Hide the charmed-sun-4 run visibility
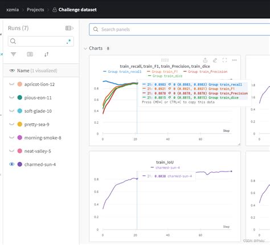 pyautogui.click(x=12, y=164)
